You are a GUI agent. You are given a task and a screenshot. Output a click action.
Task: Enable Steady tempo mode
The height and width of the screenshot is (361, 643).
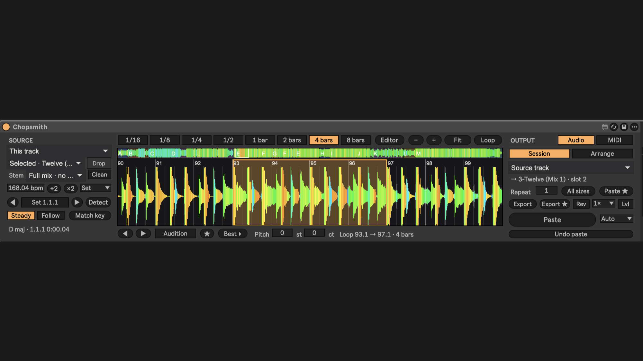[x=21, y=216]
